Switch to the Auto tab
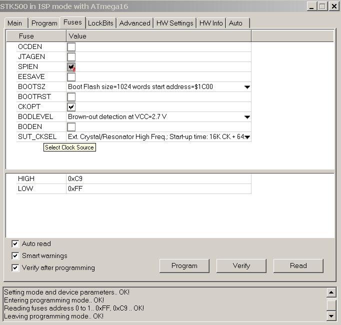Image resolution: width=341 pixels, height=325 pixels. coord(237,23)
